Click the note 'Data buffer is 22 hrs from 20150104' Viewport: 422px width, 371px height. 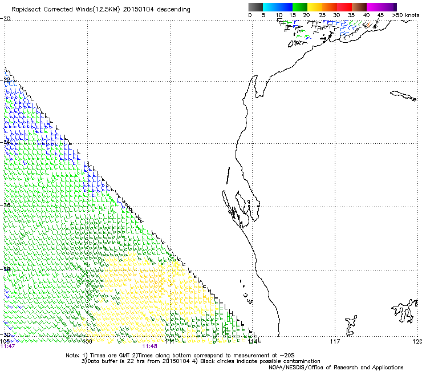[137, 361]
